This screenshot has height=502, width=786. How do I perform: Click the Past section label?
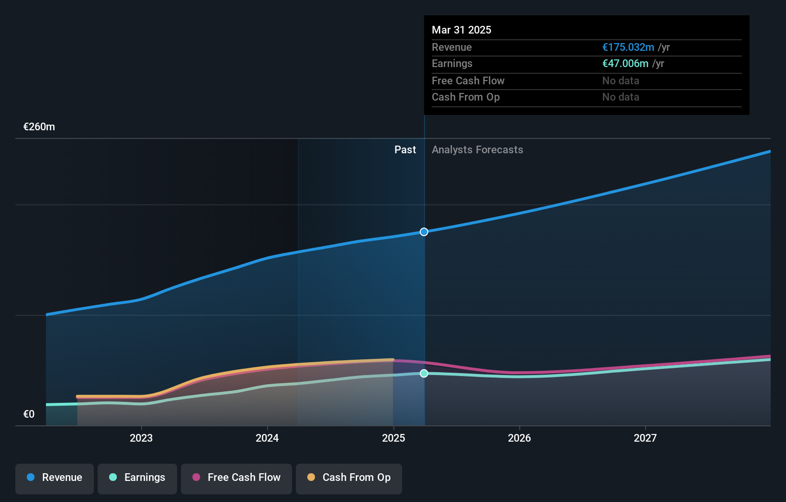click(405, 150)
